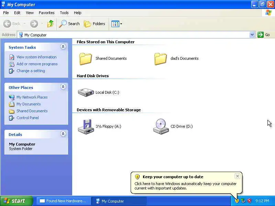Open the Shared Documents folder icon
The height and width of the screenshot is (206, 275).
click(x=85, y=59)
